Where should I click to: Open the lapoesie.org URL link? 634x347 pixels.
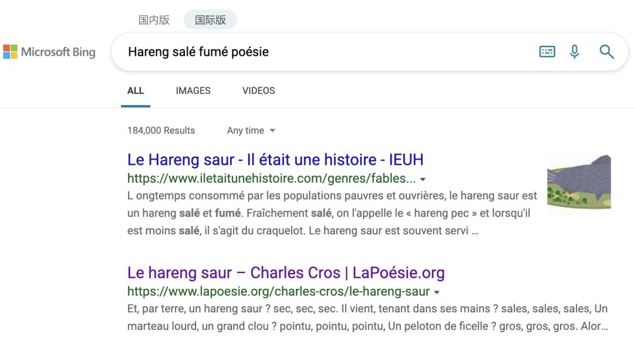click(279, 292)
